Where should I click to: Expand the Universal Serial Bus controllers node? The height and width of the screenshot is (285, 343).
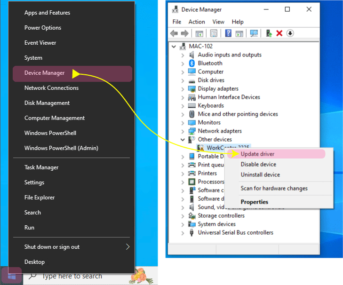(183, 233)
